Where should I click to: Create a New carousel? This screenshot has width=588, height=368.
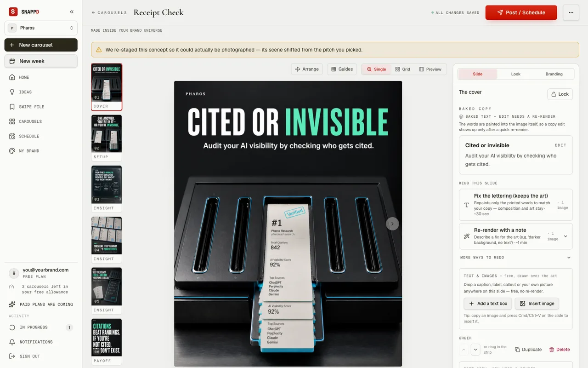click(41, 45)
